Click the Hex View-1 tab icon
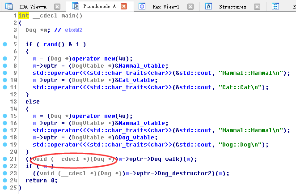Viewport: 296px width, 194px height. 142,7
